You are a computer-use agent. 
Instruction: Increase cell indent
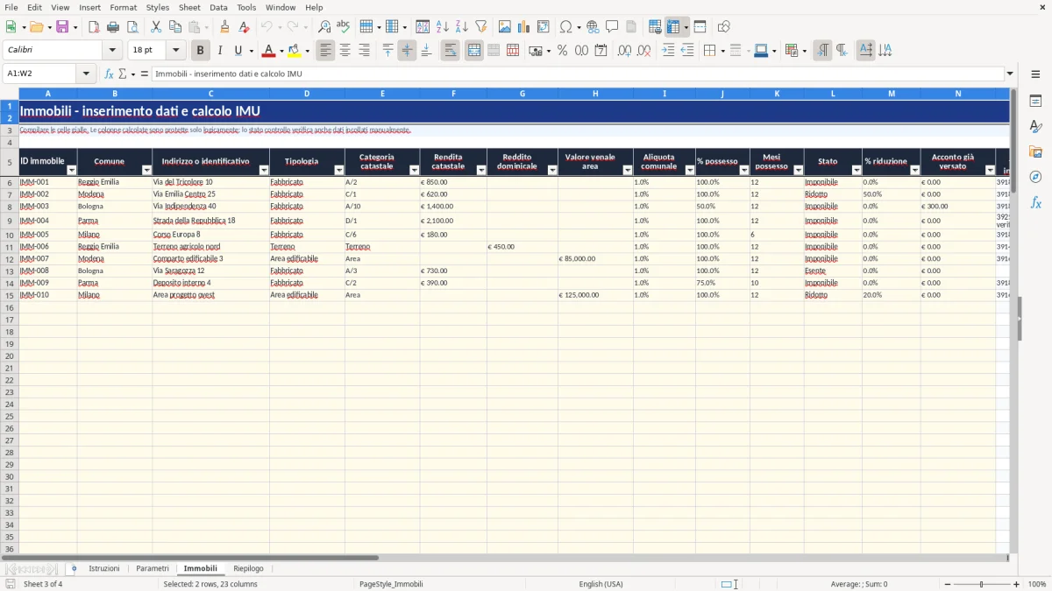coord(668,51)
